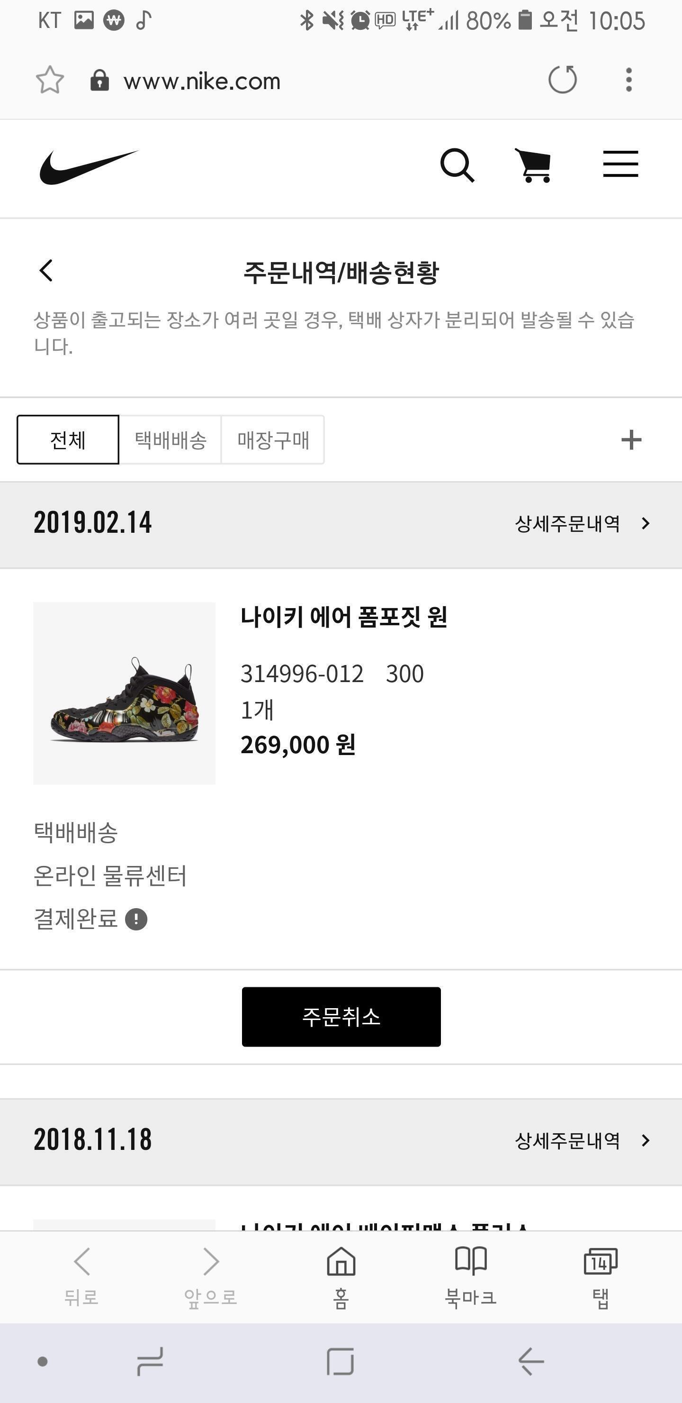Image resolution: width=682 pixels, height=1403 pixels.
Task: Expand filter options with plus icon
Action: pos(631,439)
